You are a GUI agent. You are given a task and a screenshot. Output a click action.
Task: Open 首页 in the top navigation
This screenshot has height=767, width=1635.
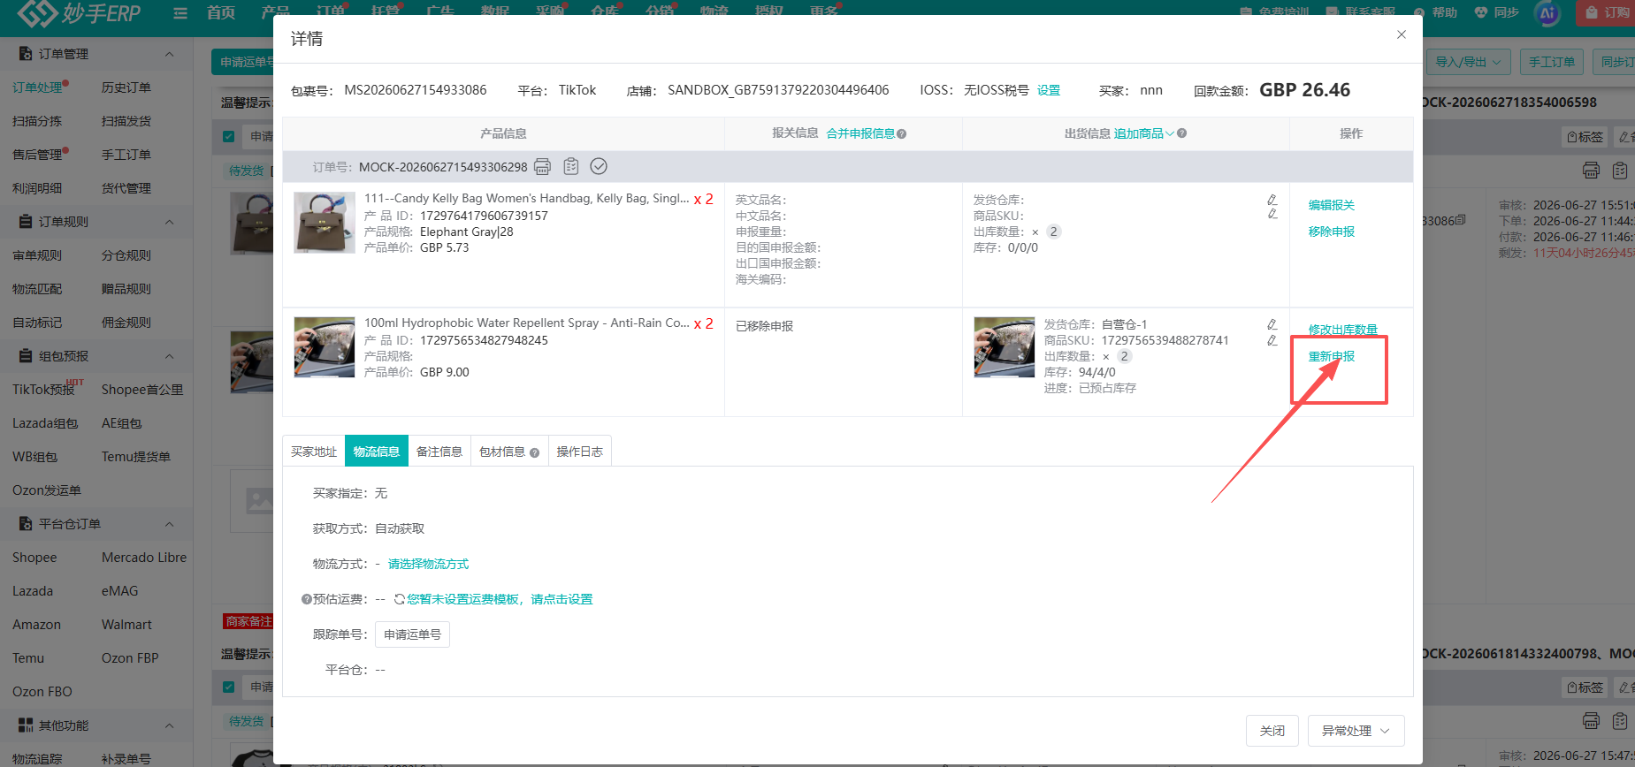(x=221, y=12)
